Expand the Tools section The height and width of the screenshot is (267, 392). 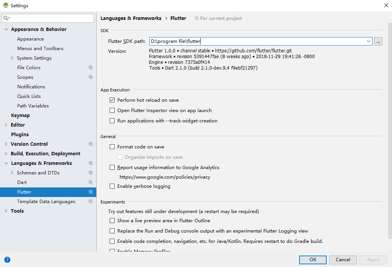point(6,211)
